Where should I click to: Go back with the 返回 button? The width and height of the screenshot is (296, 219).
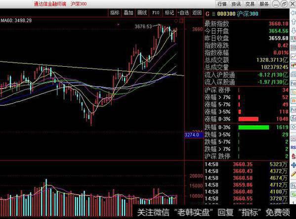[x=197, y=13]
